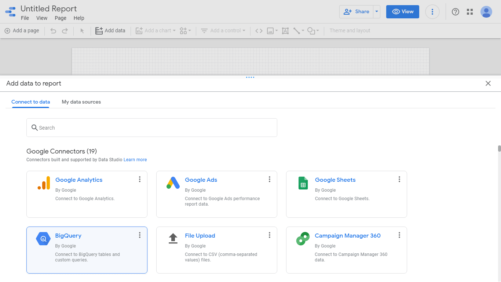Open the shape tool dropdown
This screenshot has width=501, height=282.
pyautogui.click(x=313, y=31)
